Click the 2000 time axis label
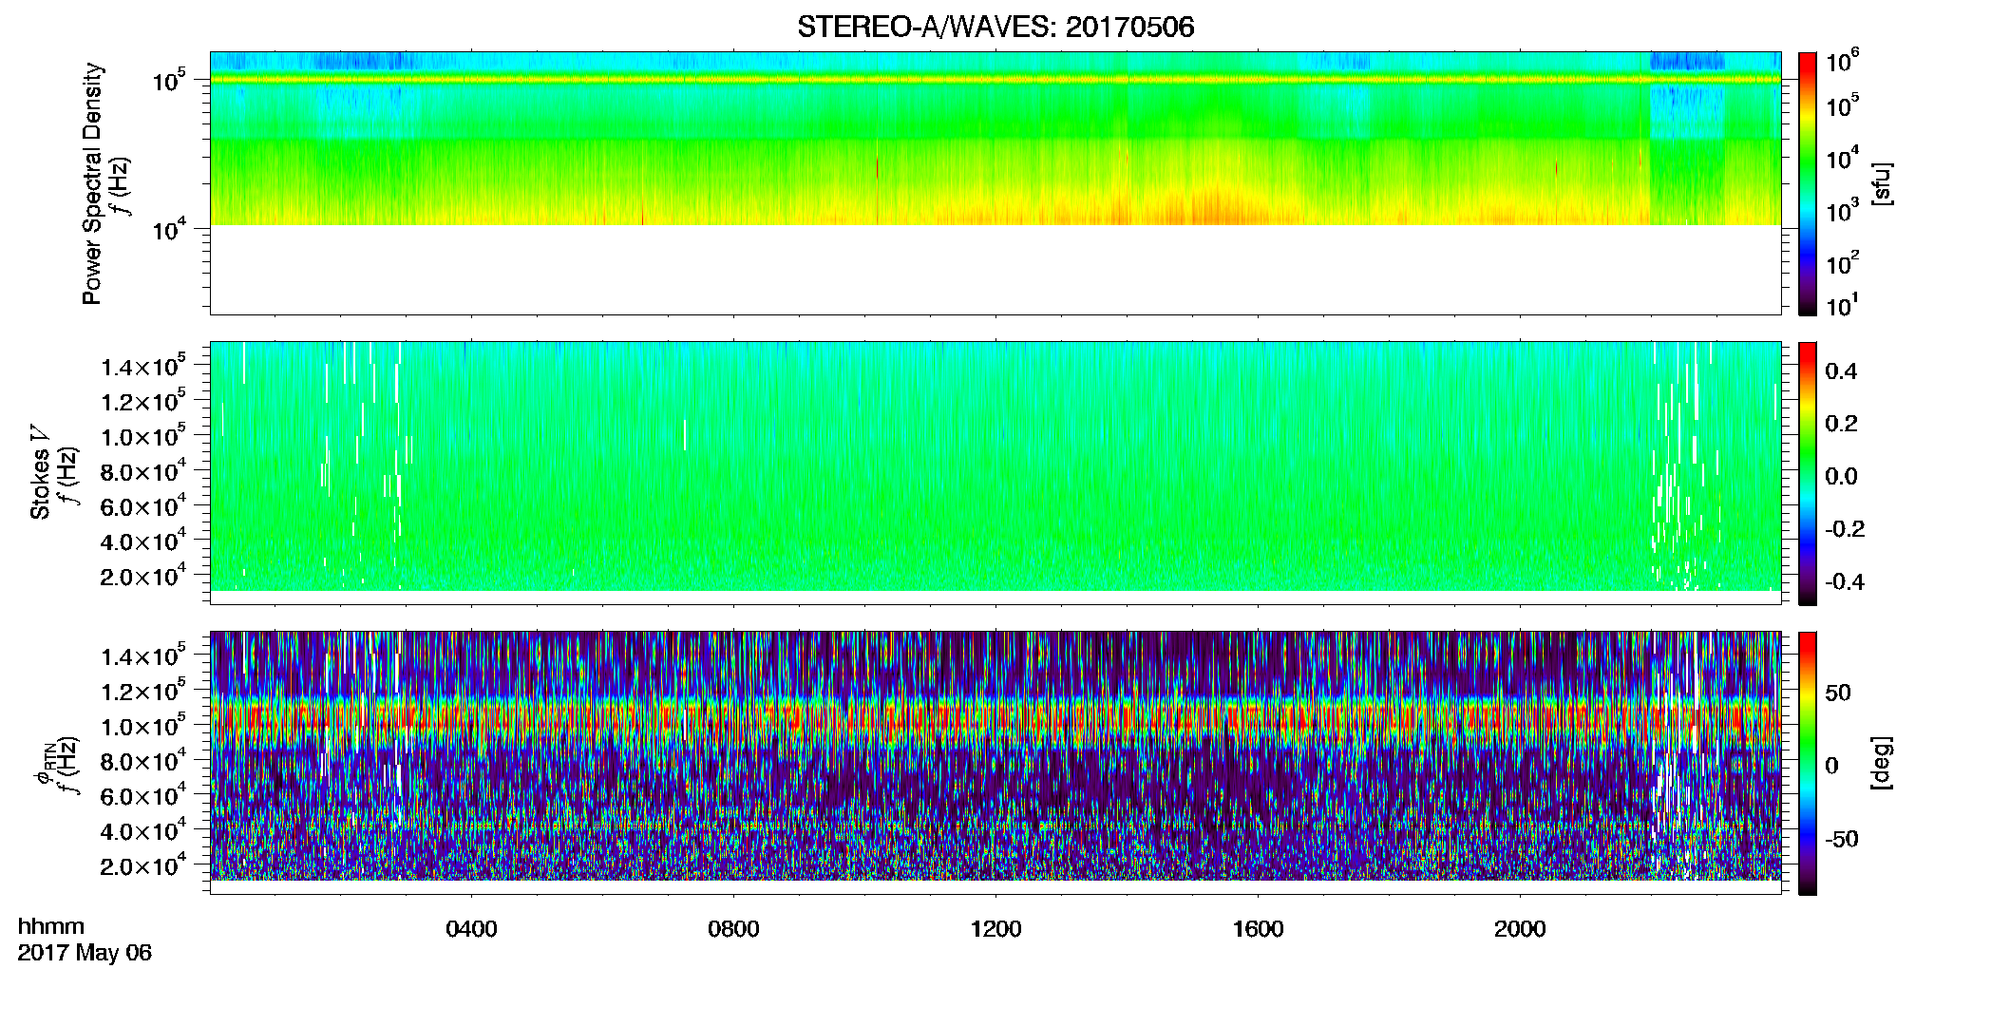1991x1026 pixels. point(1520,929)
